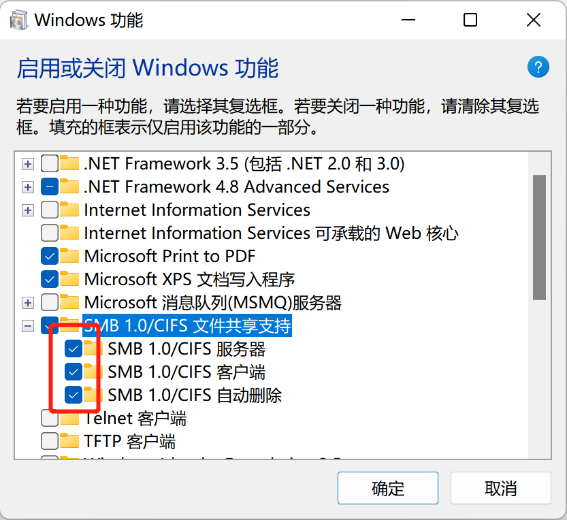The image size is (567, 520).
Task: Close the Windows 功能 dialog
Action: [x=533, y=20]
